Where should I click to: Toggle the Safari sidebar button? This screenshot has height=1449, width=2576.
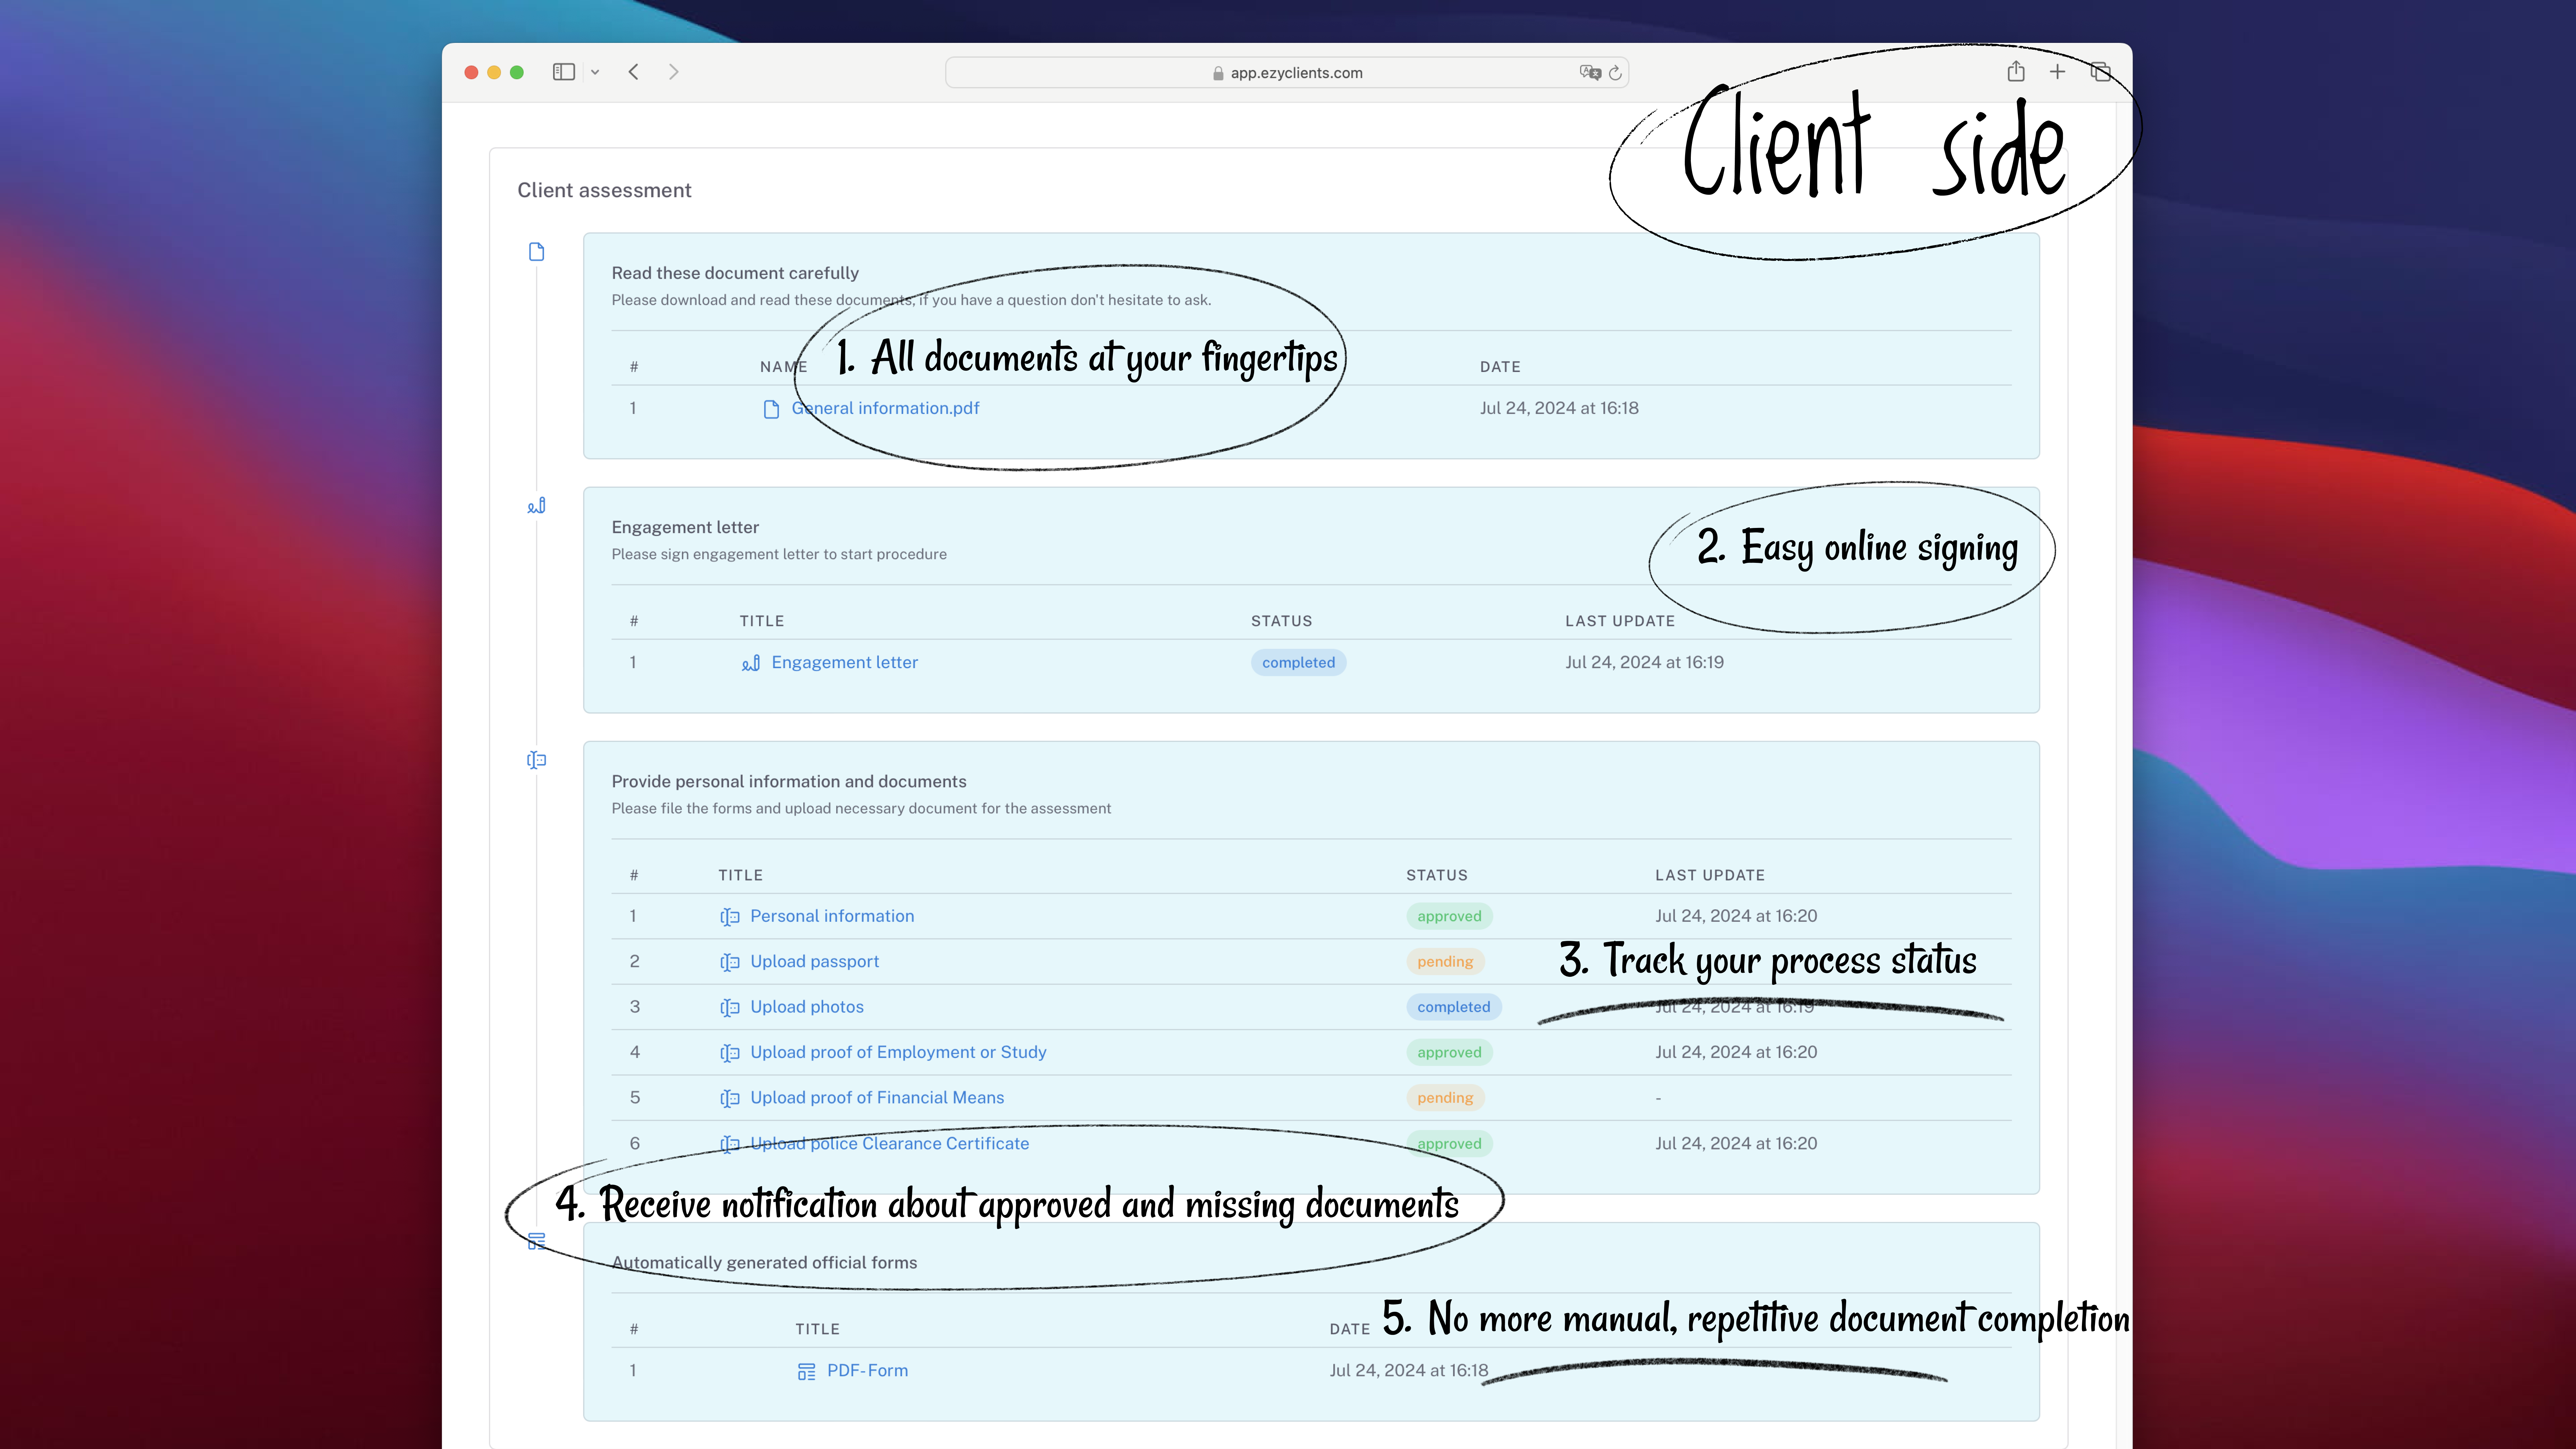564,72
